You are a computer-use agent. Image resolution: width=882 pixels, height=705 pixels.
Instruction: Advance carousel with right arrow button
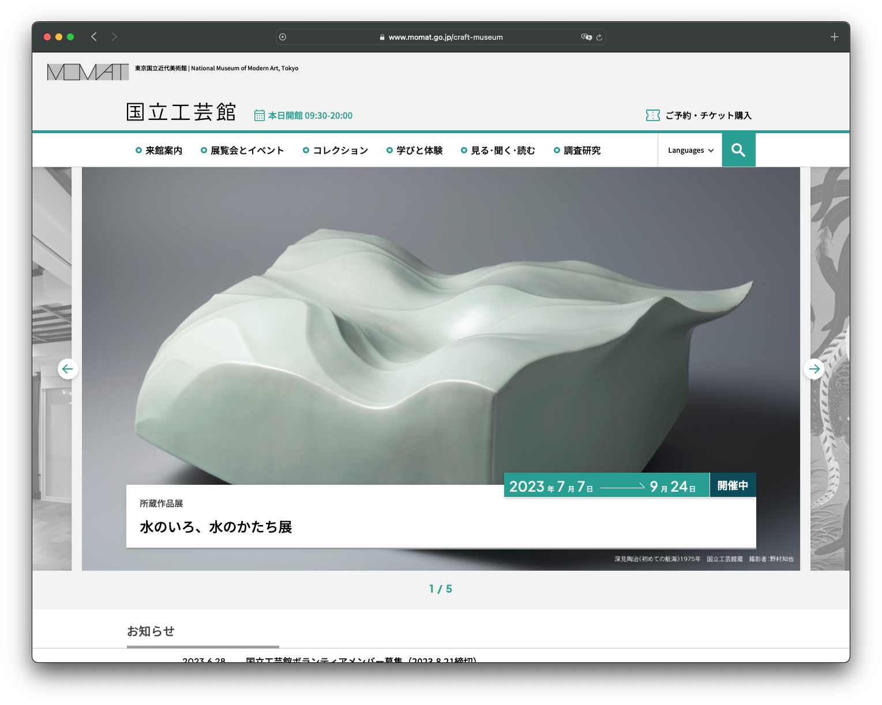814,369
